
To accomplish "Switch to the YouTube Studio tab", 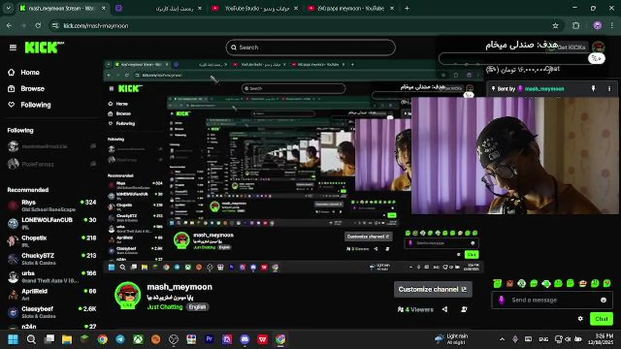I will point(255,8).
